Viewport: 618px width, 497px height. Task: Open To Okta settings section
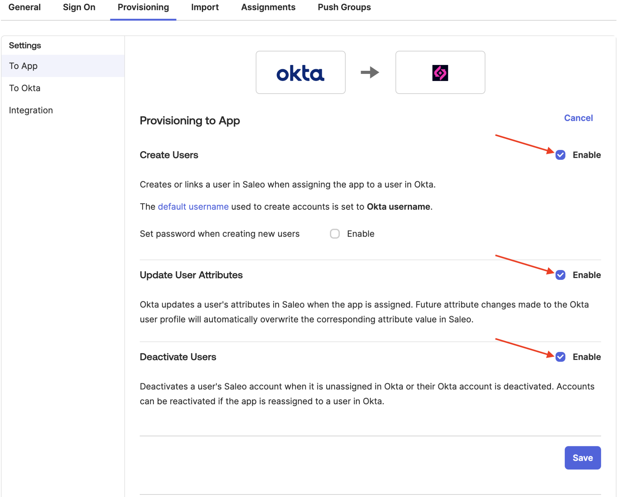tap(25, 88)
